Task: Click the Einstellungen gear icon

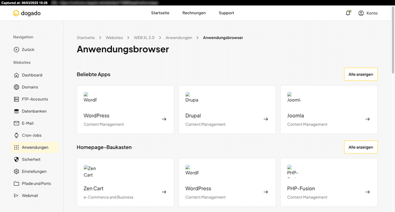Action: [16, 171]
